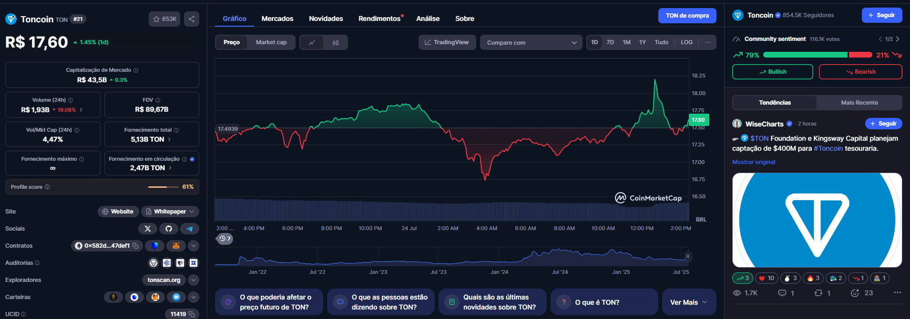910x319 pixels.
Task: Click Mostrar original link
Action: point(754,162)
